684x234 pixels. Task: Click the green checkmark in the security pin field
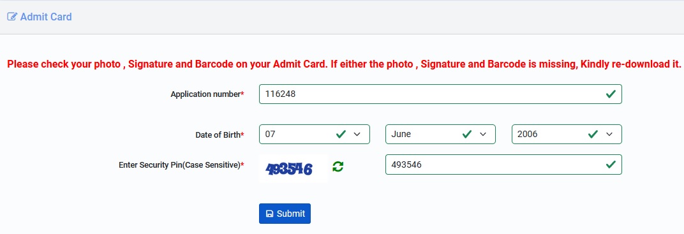click(x=611, y=165)
